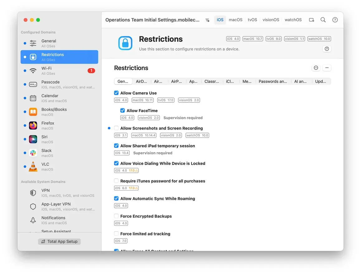Switch to the macOS platform tab
The width and height of the screenshot is (361, 274).
pyautogui.click(x=235, y=20)
